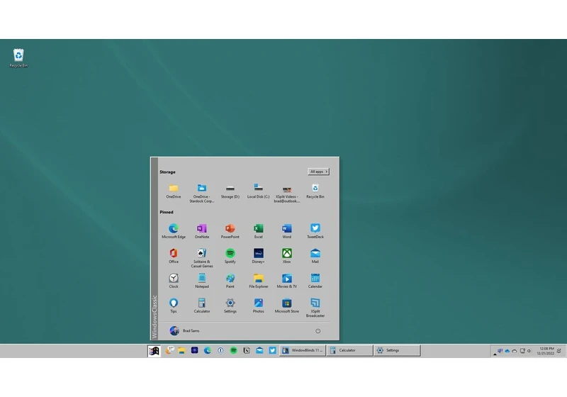
Task: Click the 'Pinned' section heading
Action: [167, 212]
